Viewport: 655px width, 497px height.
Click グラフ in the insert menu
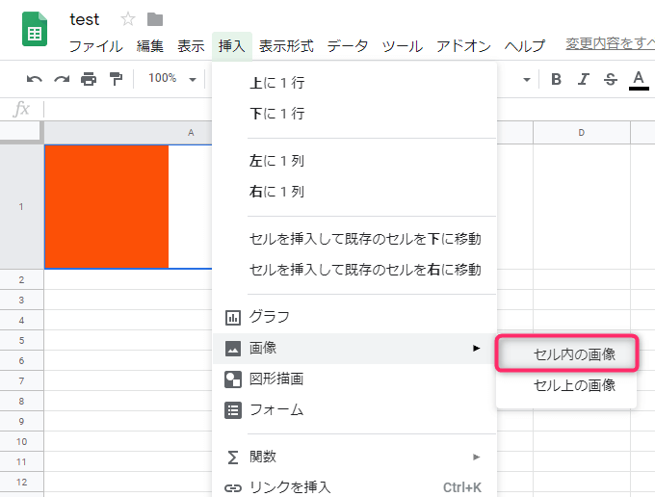(270, 317)
